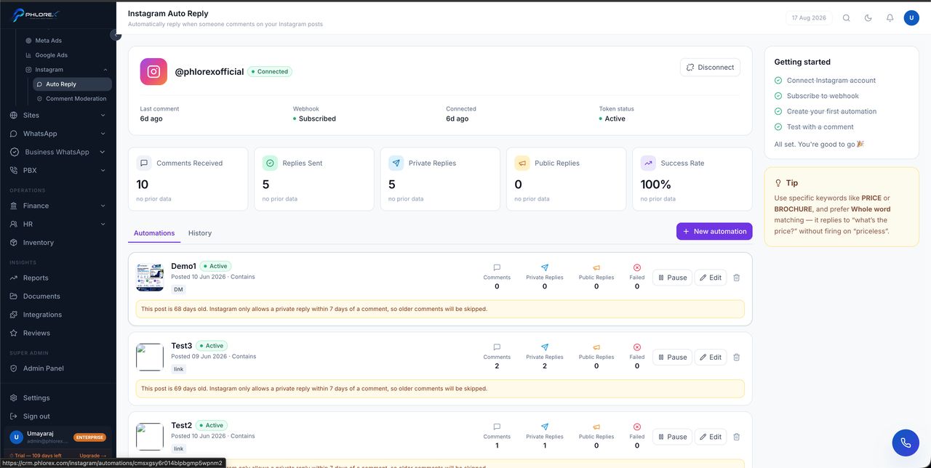Delete the Test3 automation trash icon
Image resolution: width=931 pixels, height=468 pixels.
click(x=736, y=357)
